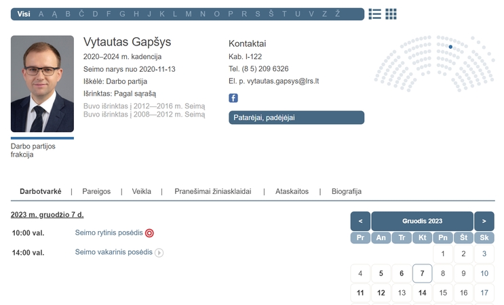This screenshot has height=305, width=504.
Task: Select December 14 in calendar
Action: pyautogui.click(x=422, y=293)
